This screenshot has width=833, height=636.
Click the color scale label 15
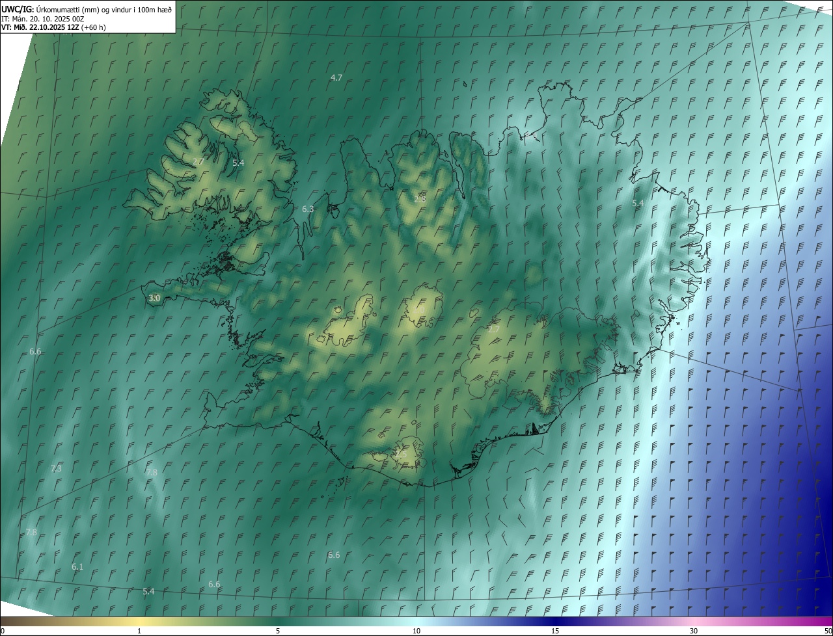click(555, 631)
